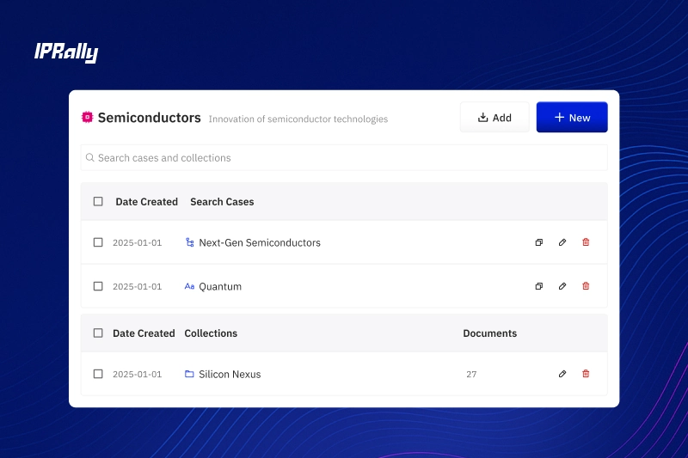The height and width of the screenshot is (458, 688).
Task: Sort by Date Created in Collections header
Action: (144, 333)
